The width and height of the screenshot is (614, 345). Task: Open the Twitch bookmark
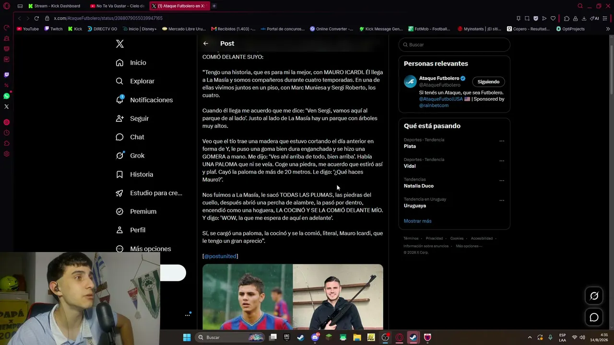(x=53, y=29)
